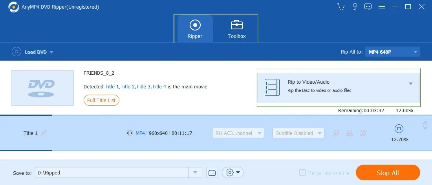Click the FRIENDS_8_2 disc name

click(x=99, y=73)
